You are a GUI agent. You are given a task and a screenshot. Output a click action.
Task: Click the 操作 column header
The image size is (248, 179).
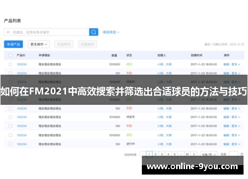(x=227, y=55)
